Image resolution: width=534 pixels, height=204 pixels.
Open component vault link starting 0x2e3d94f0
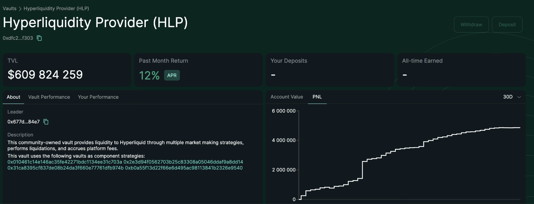point(183,162)
